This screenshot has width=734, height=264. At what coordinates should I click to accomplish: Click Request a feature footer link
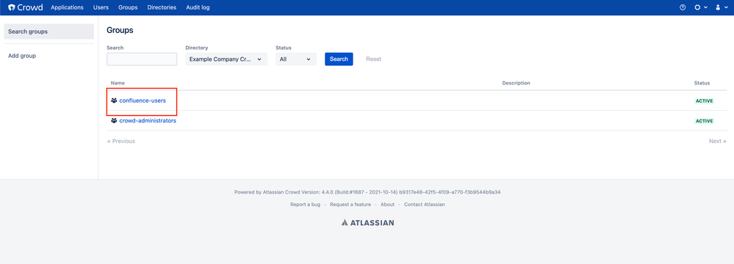(x=350, y=205)
